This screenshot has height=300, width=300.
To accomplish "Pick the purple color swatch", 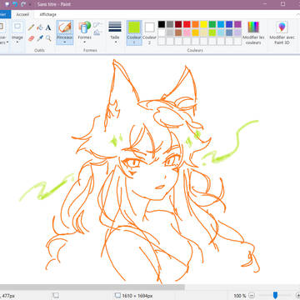I will tap(237, 24).
